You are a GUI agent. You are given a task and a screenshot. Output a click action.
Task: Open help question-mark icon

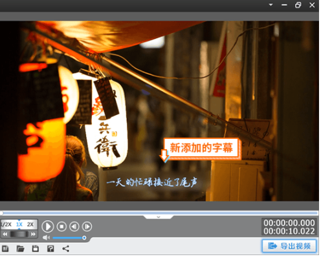pos(50,249)
